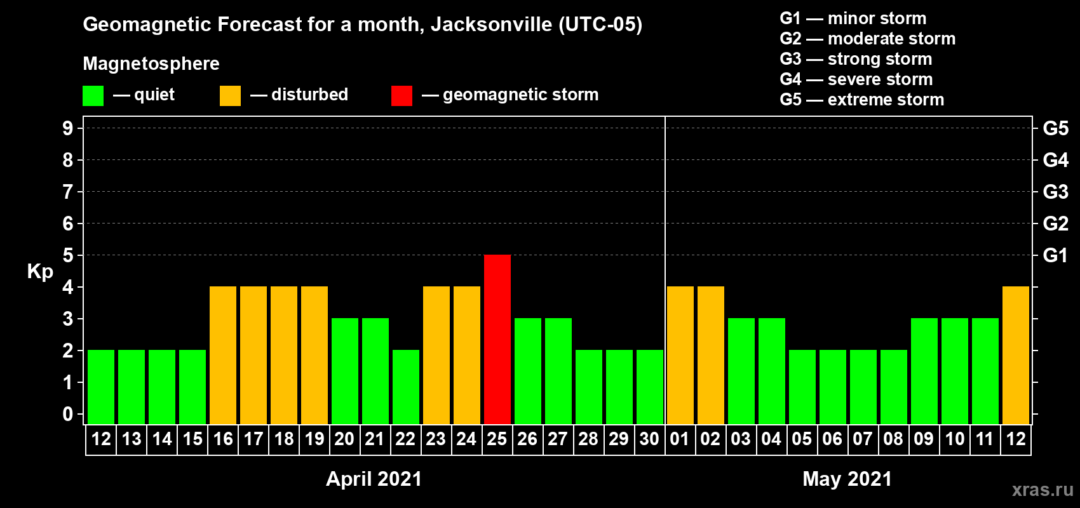Click 'G3 — strong storm' legend line
Viewport: 1080px width, 508px height.
[856, 59]
